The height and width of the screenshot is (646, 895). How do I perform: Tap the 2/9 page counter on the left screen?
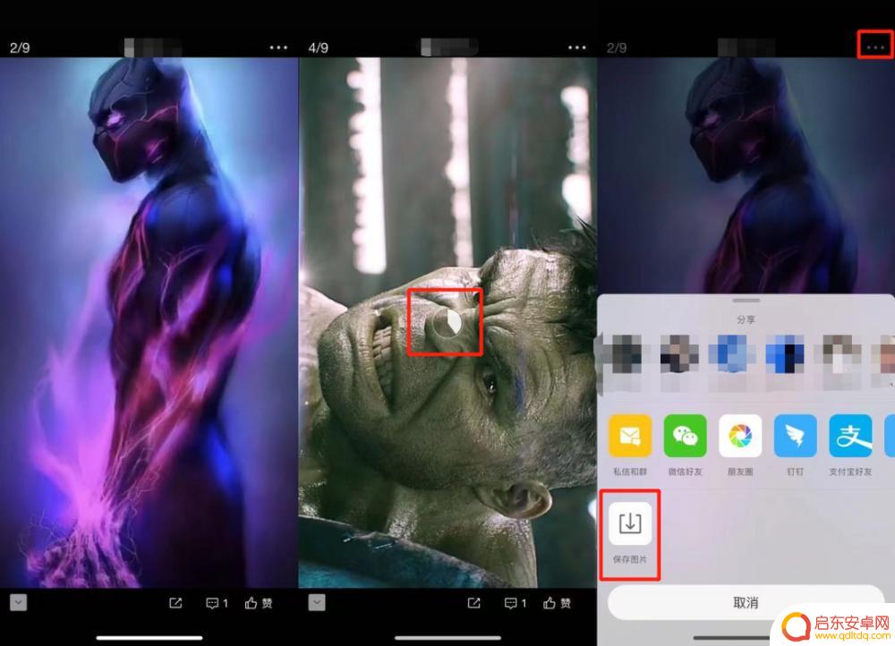coord(20,48)
